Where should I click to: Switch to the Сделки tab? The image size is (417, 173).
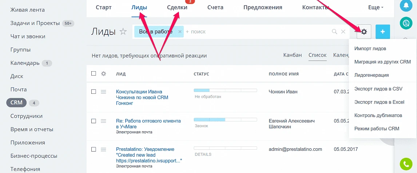click(x=177, y=7)
